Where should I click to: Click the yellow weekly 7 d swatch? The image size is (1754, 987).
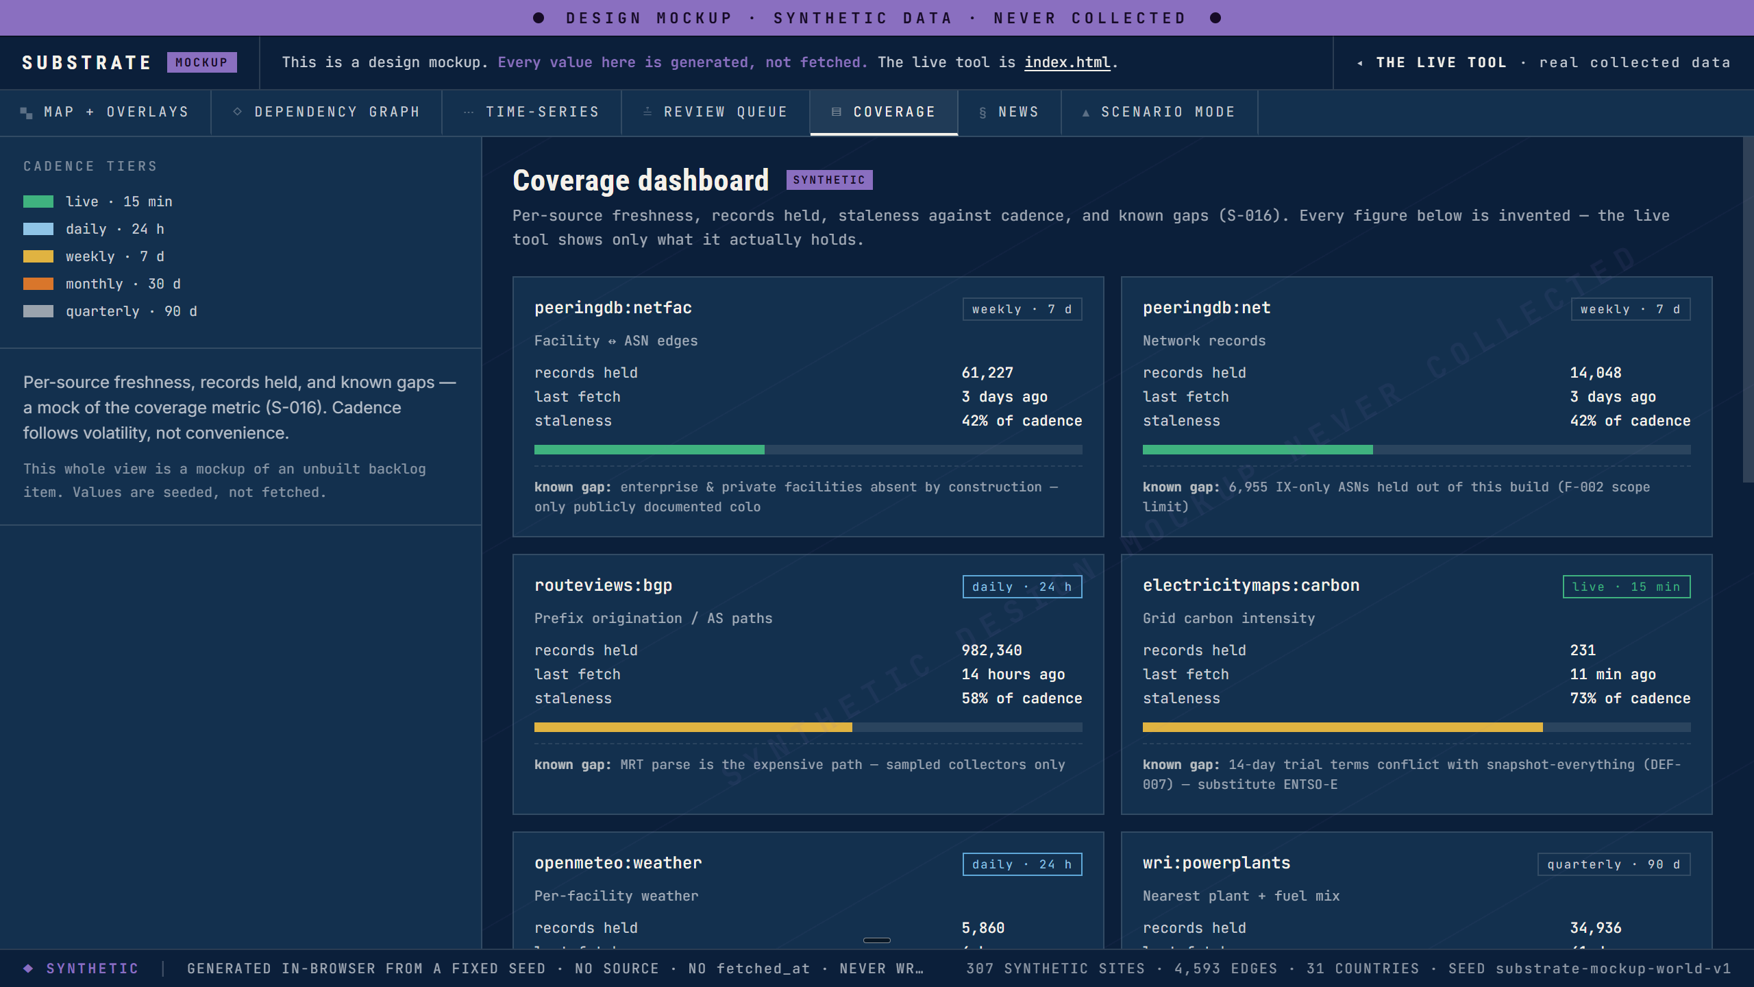point(38,256)
